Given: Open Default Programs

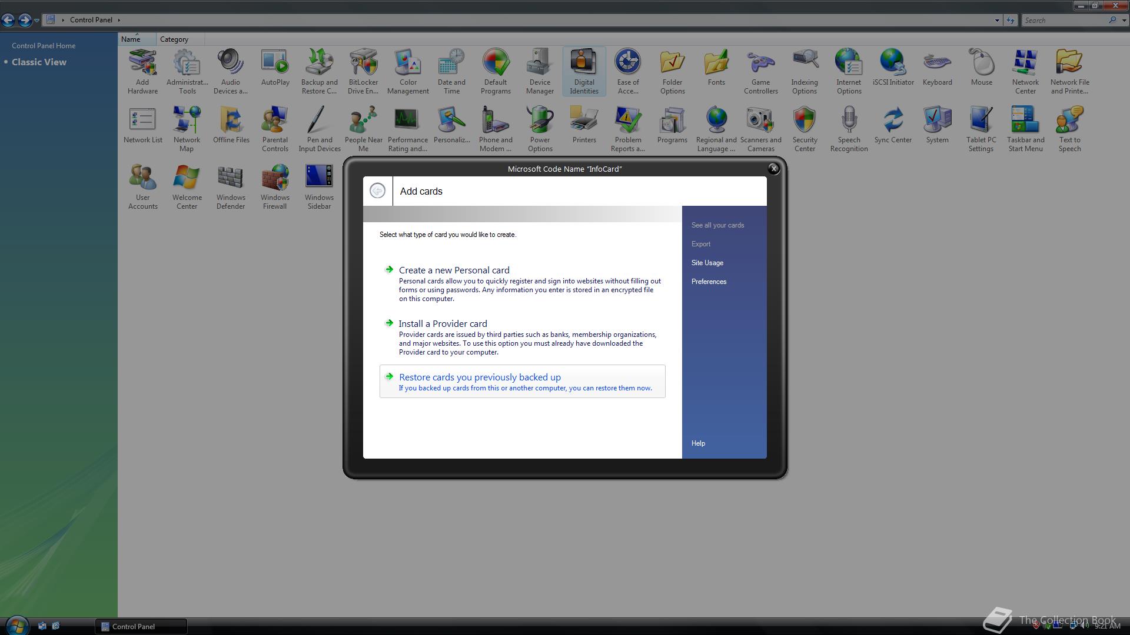Looking at the screenshot, I should click(496, 71).
